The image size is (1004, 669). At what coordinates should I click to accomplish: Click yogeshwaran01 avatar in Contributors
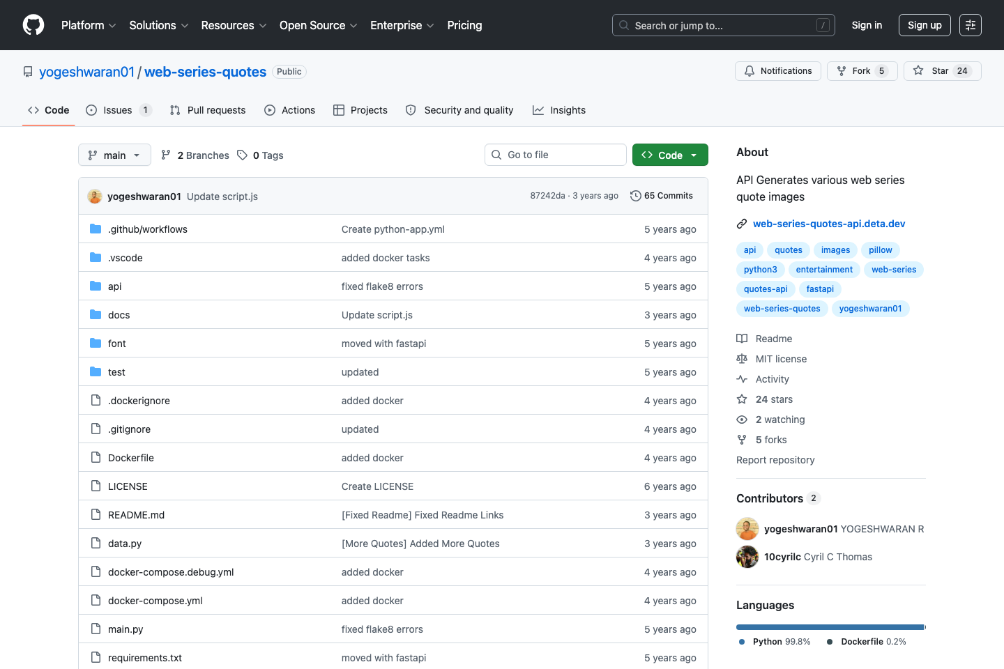pos(747,529)
